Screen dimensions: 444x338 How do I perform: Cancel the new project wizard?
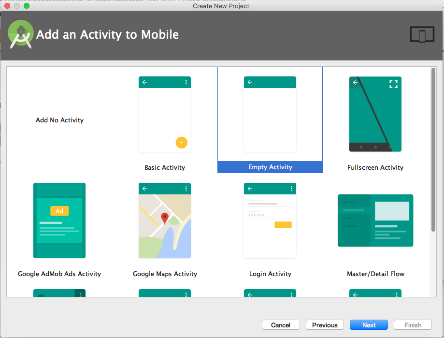(280, 324)
